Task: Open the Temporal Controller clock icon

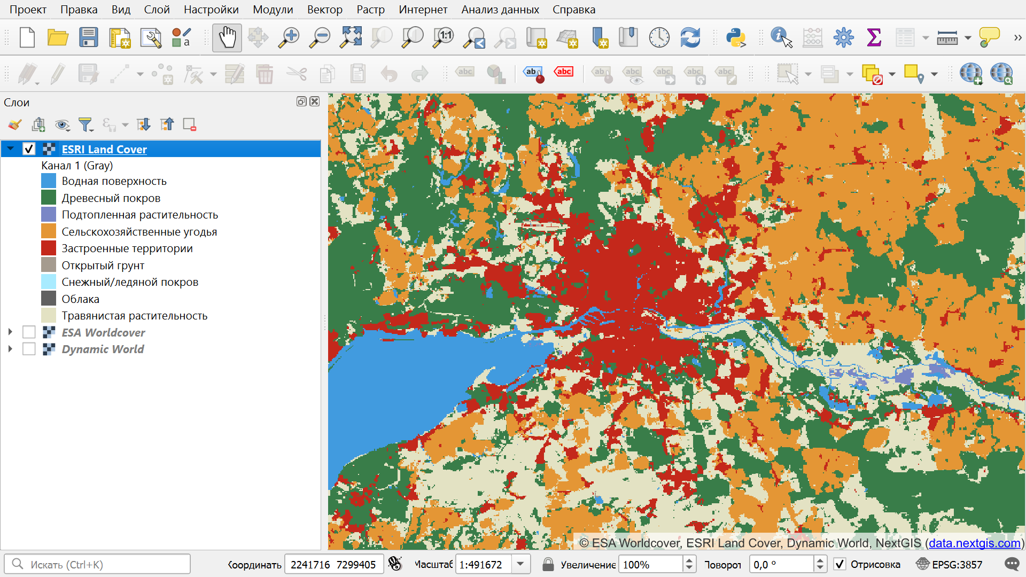Action: (659, 38)
